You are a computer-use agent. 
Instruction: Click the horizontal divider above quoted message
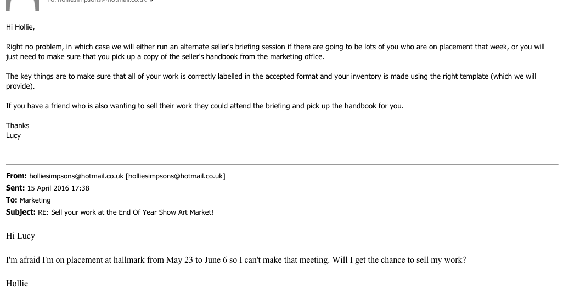pyautogui.click(x=282, y=165)
